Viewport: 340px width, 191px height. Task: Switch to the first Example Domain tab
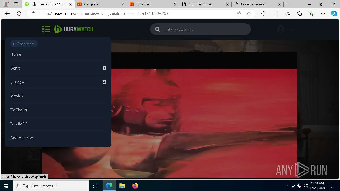[x=205, y=4]
